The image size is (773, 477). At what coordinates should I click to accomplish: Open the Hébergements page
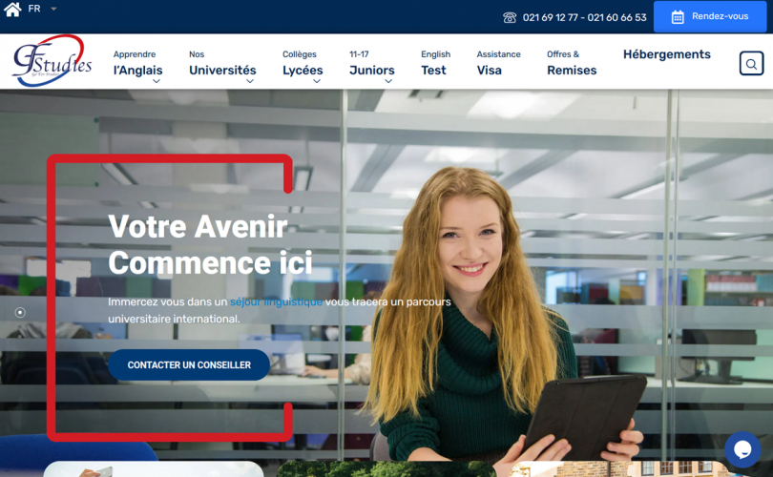pyautogui.click(x=666, y=54)
